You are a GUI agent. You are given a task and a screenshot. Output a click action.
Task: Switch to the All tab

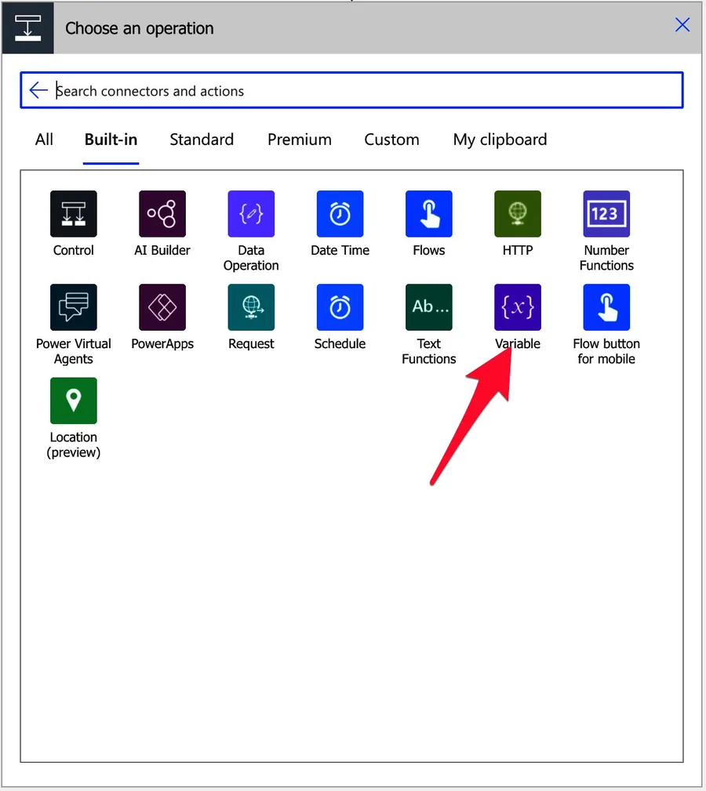coord(44,140)
